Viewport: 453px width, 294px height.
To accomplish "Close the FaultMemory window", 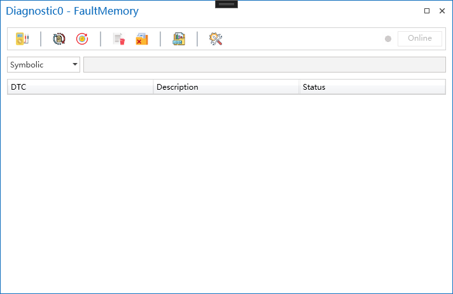I will point(442,11).
